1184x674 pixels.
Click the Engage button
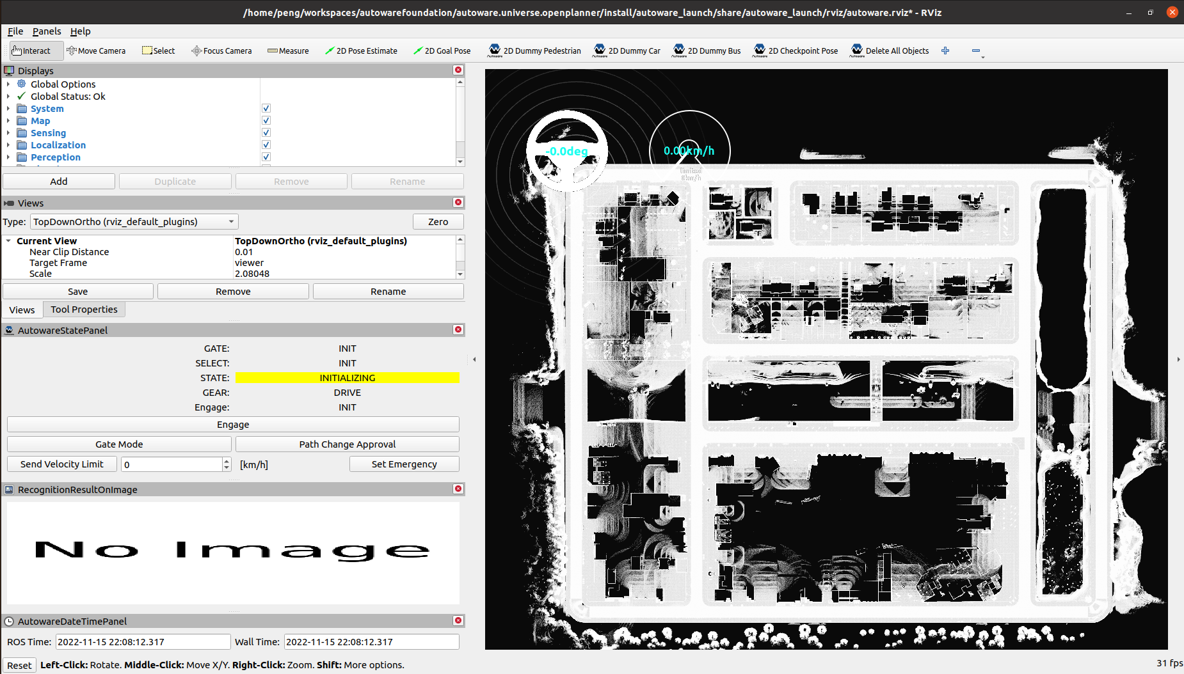(x=233, y=425)
